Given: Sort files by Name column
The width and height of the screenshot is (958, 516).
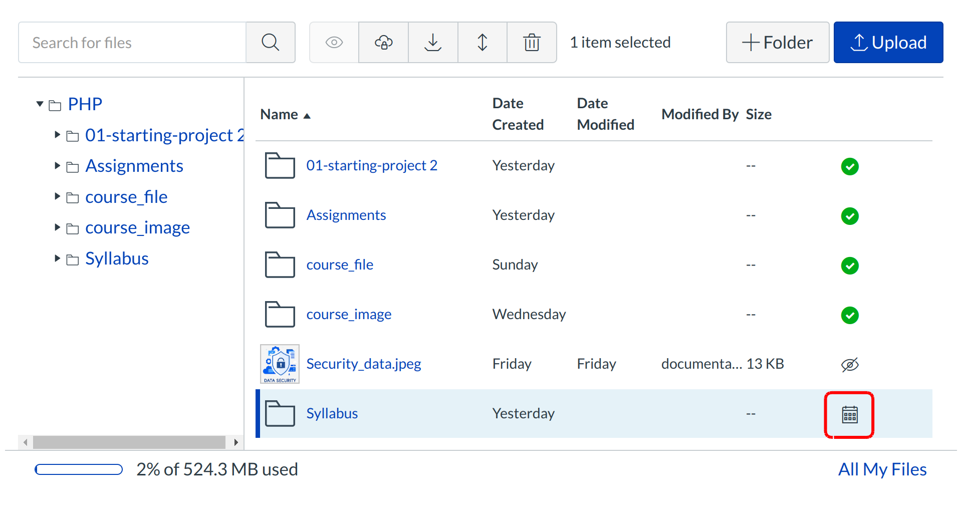Looking at the screenshot, I should point(280,115).
